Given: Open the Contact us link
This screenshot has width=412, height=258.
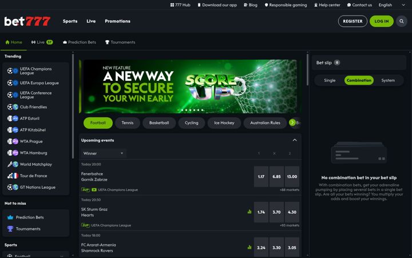Looking at the screenshot, I should pos(359,5).
